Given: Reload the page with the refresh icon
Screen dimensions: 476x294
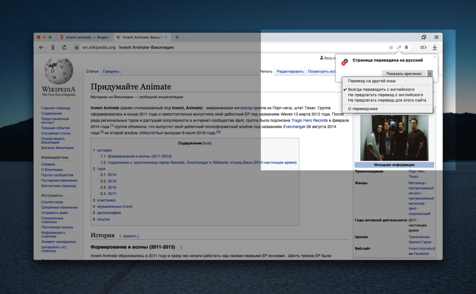Looking at the screenshot, I should 64,47.
